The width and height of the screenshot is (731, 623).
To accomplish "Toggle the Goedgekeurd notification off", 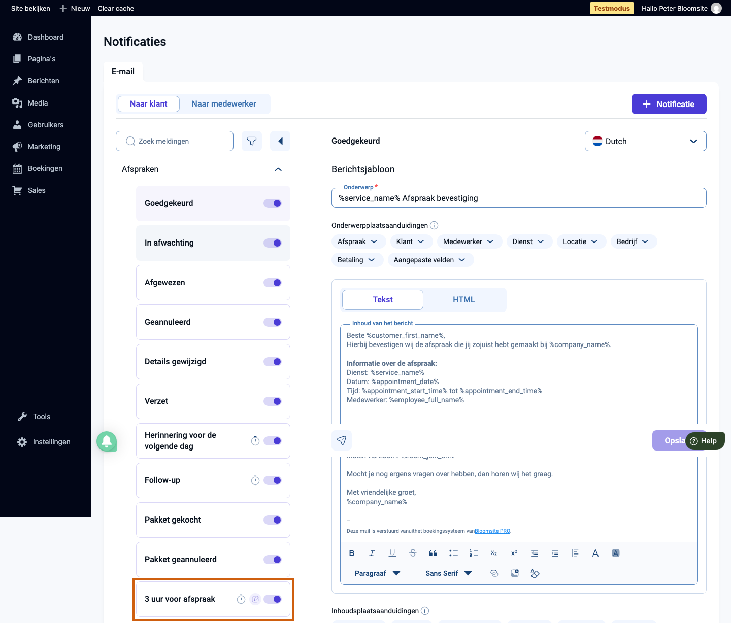I will pyautogui.click(x=273, y=203).
